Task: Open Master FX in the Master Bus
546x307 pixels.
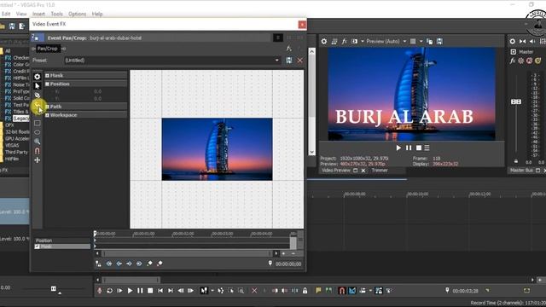Action: pos(513,61)
